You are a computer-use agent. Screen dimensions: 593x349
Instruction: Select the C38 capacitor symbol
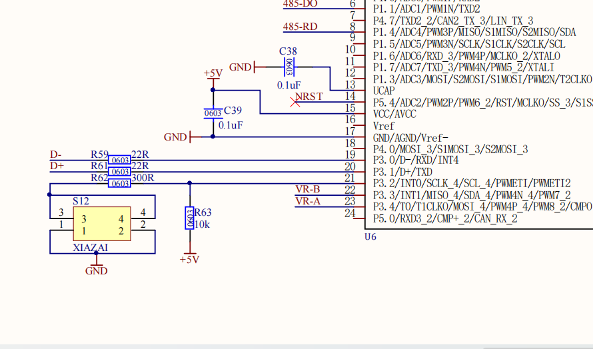(289, 67)
